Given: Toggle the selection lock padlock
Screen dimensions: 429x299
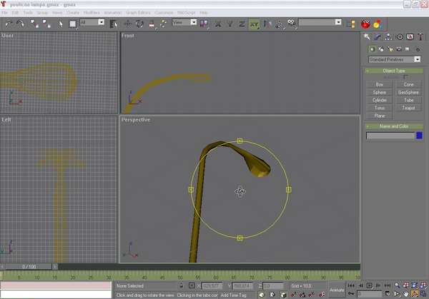Looking at the screenshot, I should click(182, 286).
